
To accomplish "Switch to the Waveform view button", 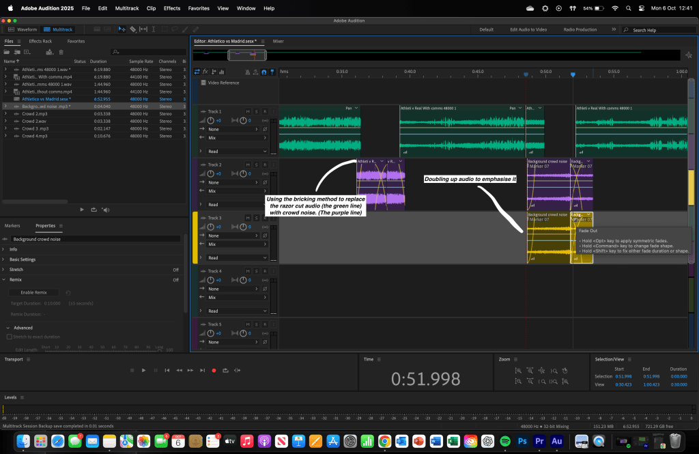I will tap(23, 29).
